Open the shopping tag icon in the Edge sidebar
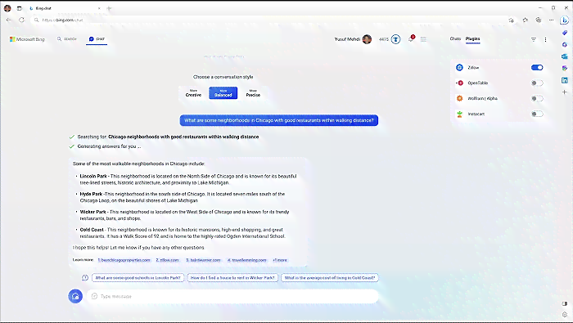This screenshot has width=573, height=323. [x=565, y=33]
